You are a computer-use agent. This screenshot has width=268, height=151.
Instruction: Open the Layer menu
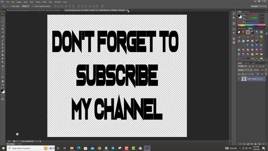click(x=26, y=2)
